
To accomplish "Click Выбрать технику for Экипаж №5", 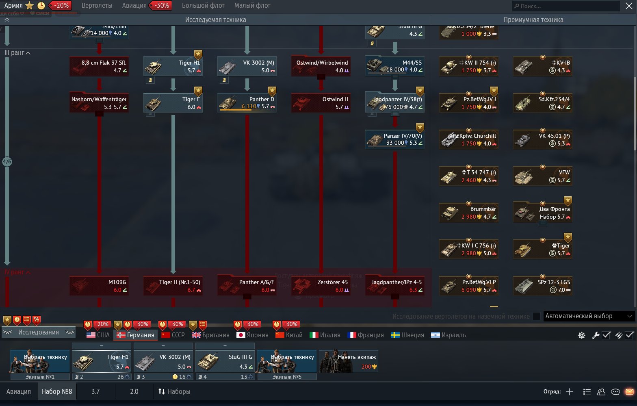I will point(287,361).
